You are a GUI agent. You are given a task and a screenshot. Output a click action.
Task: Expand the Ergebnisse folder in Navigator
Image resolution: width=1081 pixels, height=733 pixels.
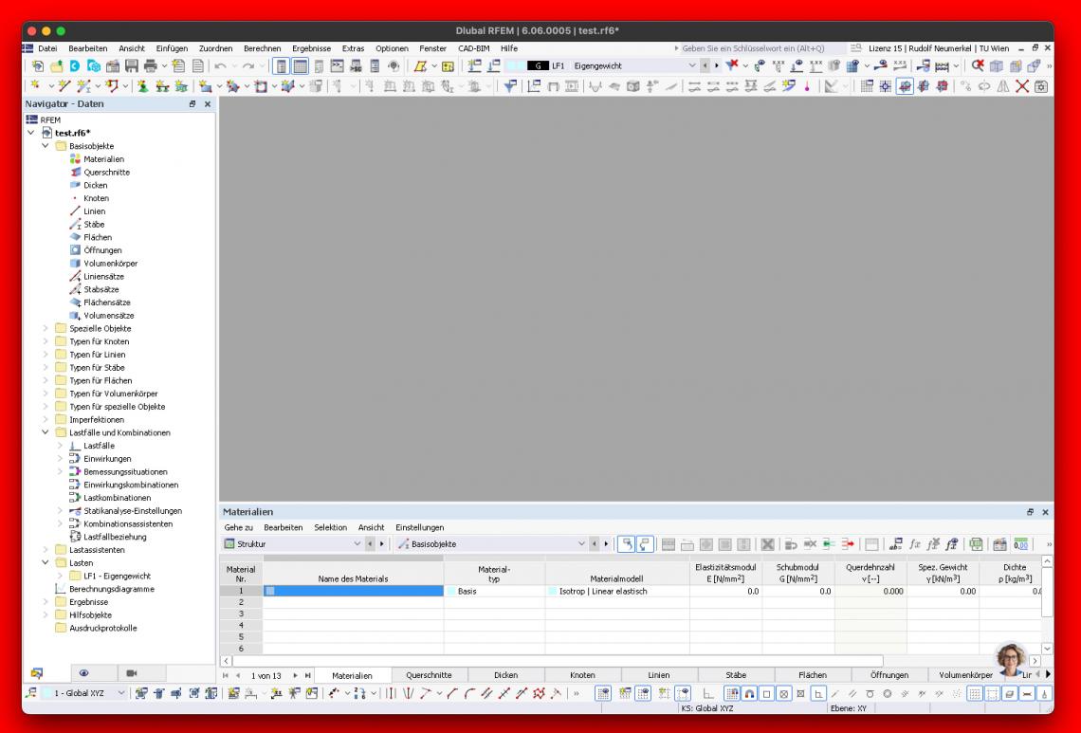coord(46,602)
